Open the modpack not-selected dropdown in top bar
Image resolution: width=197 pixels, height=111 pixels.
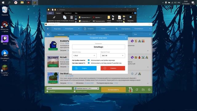coord(72,29)
